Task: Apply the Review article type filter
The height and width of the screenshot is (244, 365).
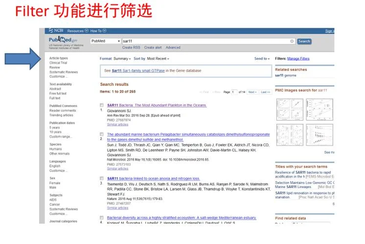Action: (54, 67)
